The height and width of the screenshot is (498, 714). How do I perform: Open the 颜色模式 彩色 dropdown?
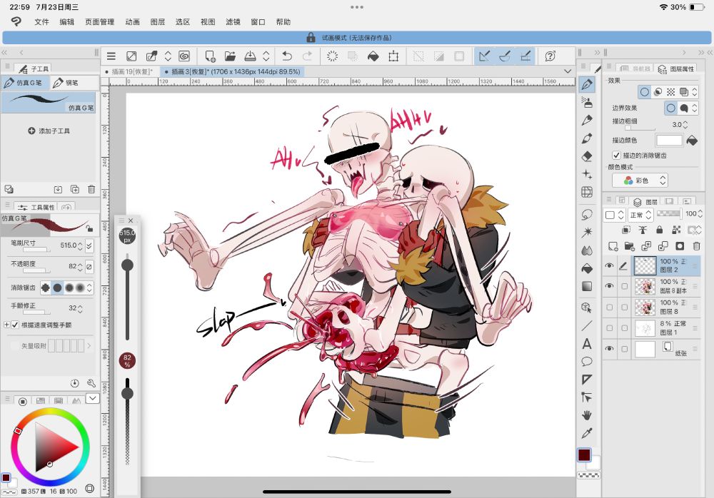(640, 181)
